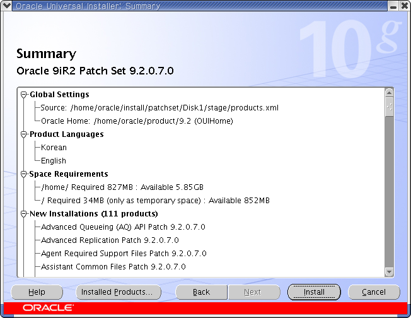Close the Oracle Universal Installer window

tap(405, 6)
